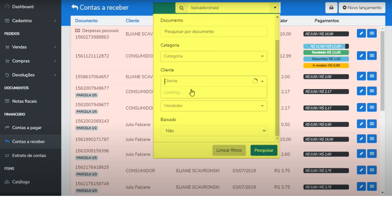
Task: Edit the Despesas pessoais 1560273988863 entry
Action: click(x=361, y=33)
